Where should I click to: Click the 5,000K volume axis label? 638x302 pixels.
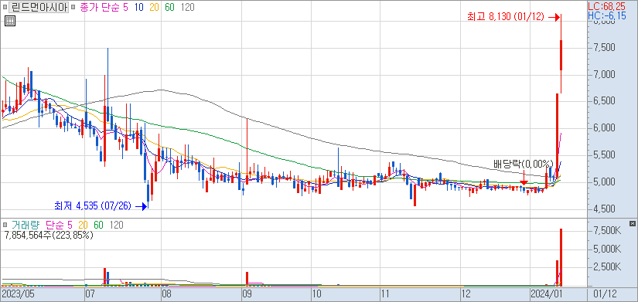pyautogui.click(x=606, y=249)
